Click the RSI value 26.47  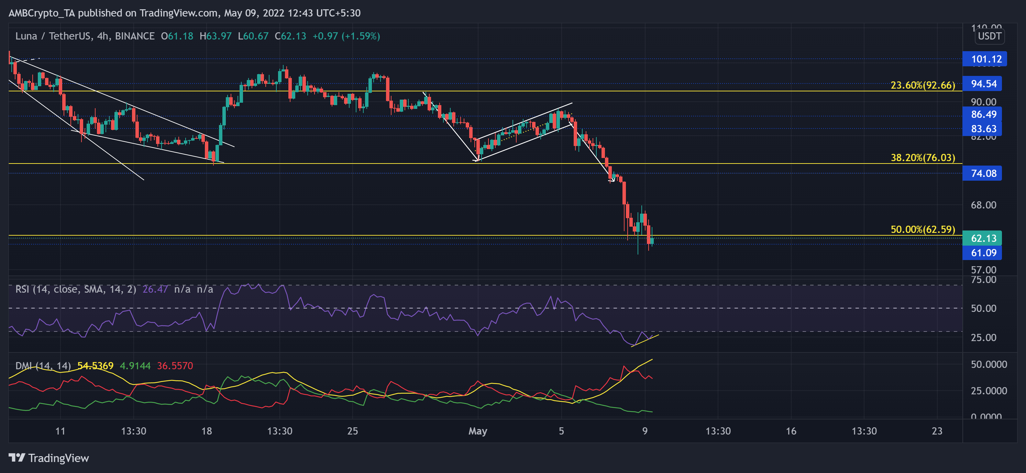coord(155,289)
